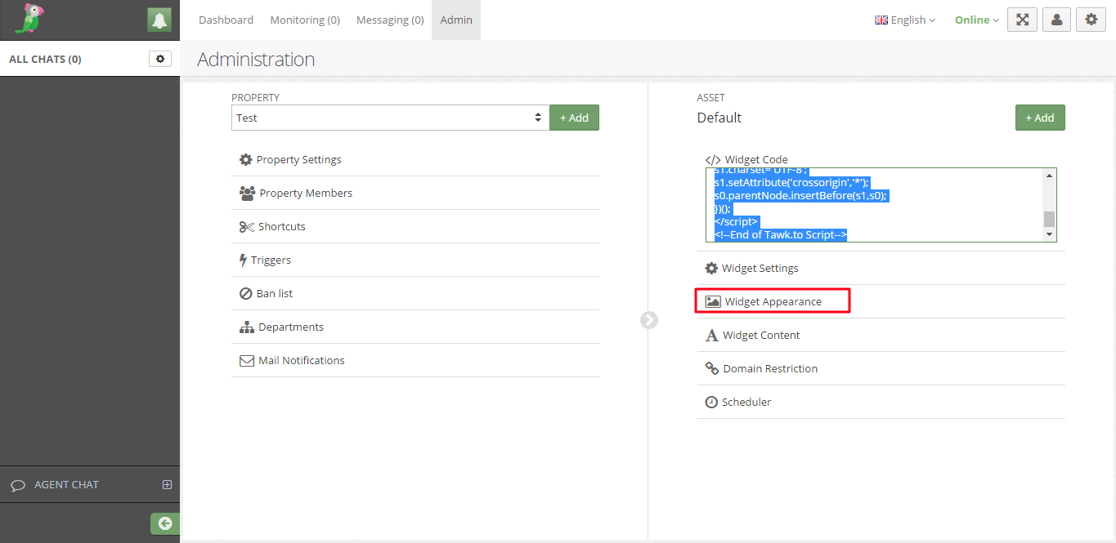Open the user profile icon

(1056, 20)
